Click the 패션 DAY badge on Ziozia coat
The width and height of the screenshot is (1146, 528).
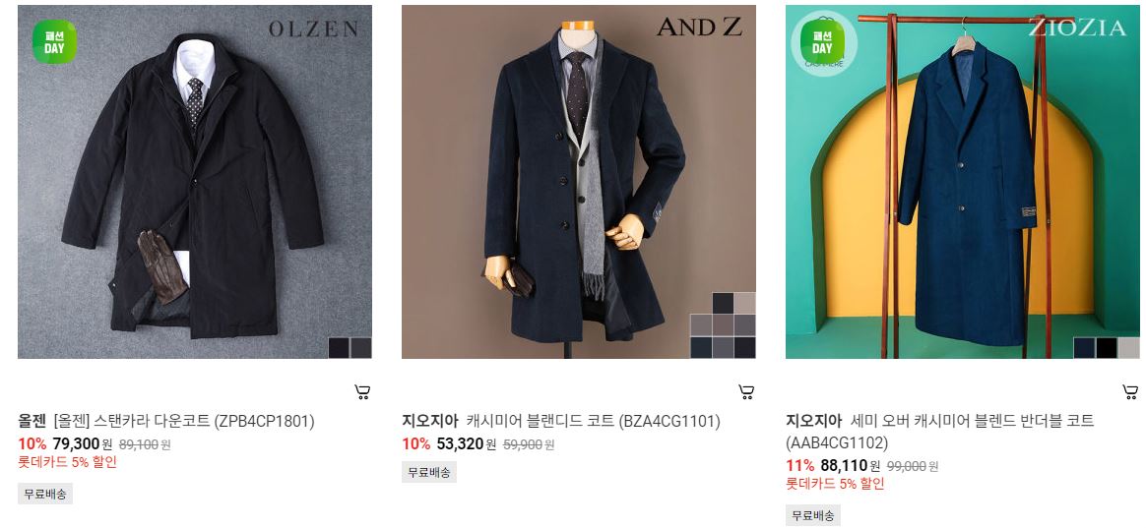point(822,41)
